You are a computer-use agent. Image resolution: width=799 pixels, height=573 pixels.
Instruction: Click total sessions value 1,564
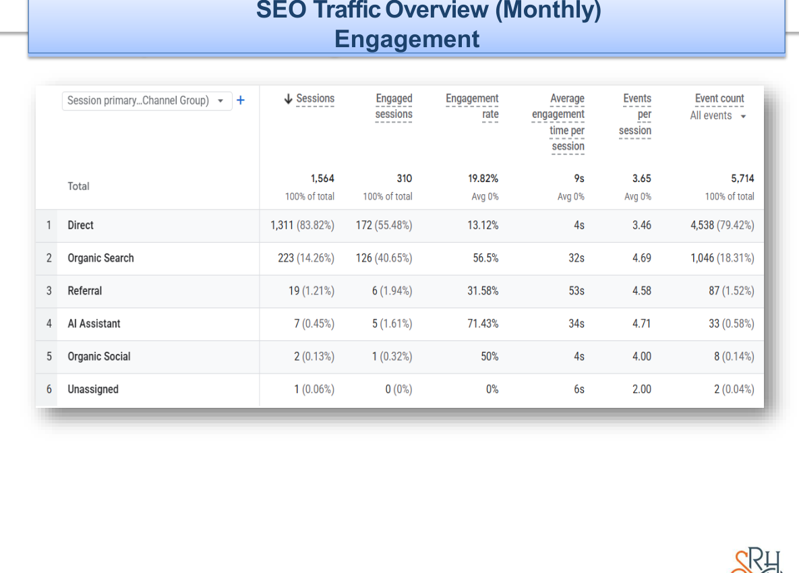(x=322, y=178)
